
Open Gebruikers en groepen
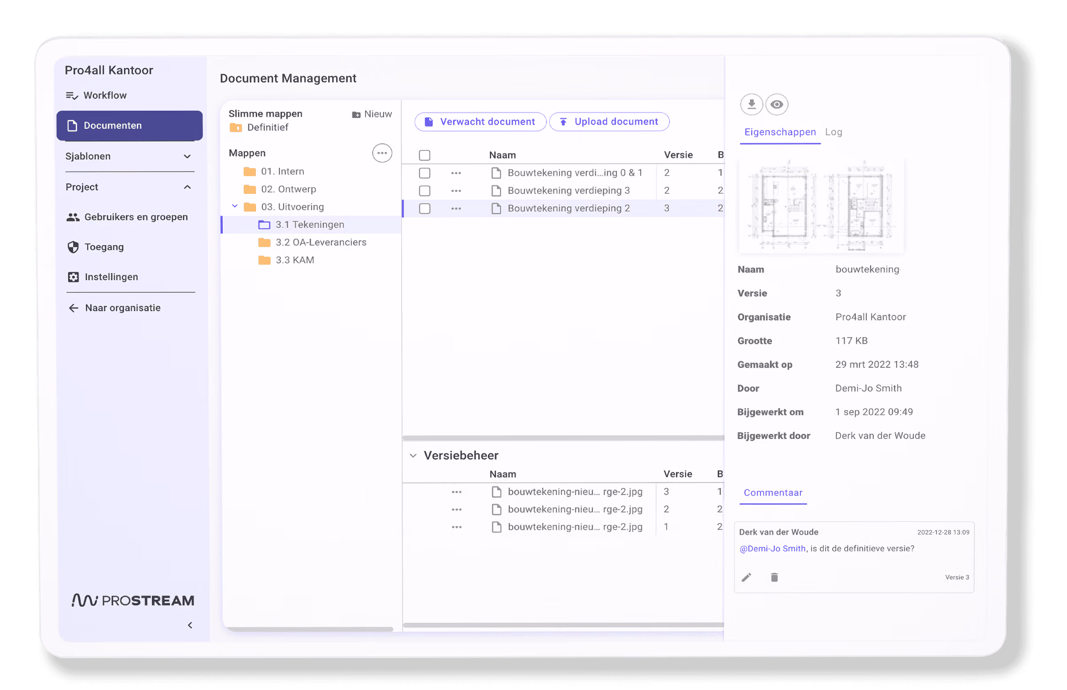coord(127,217)
